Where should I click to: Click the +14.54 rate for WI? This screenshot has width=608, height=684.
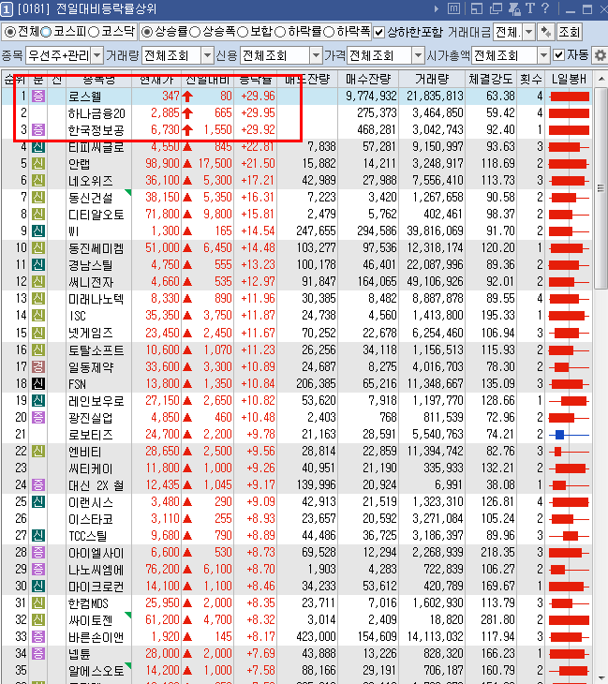258,230
